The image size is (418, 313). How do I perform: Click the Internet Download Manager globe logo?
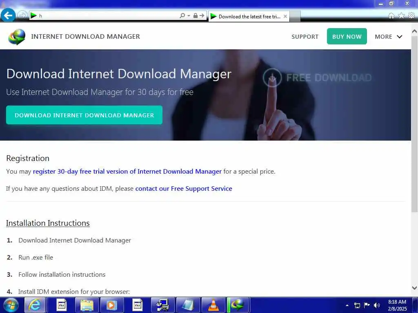click(17, 37)
